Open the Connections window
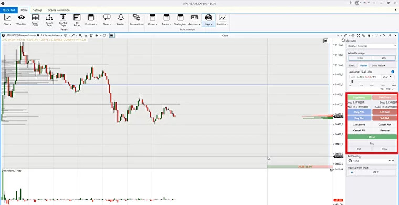The height and width of the screenshot is (205, 399). point(136,20)
